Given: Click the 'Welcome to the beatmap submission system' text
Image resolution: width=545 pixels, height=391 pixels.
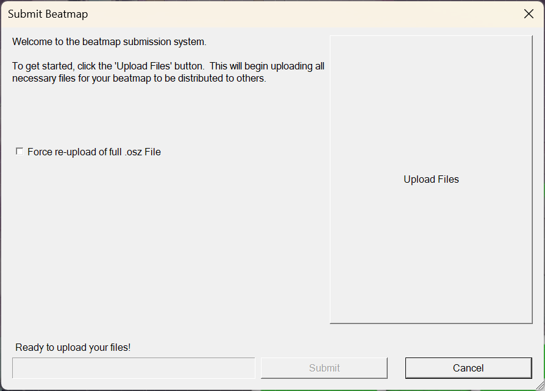Looking at the screenshot, I should [x=109, y=42].
